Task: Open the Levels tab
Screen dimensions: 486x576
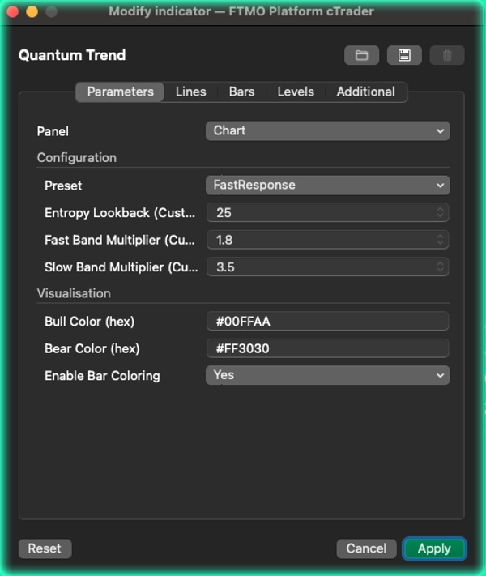Action: click(296, 92)
